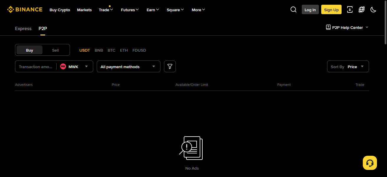Open the search function
387x177 pixels.
293,9
